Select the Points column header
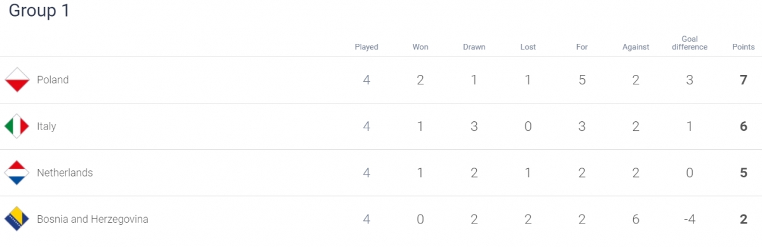Viewport: 762px width, 247px height. tap(744, 47)
